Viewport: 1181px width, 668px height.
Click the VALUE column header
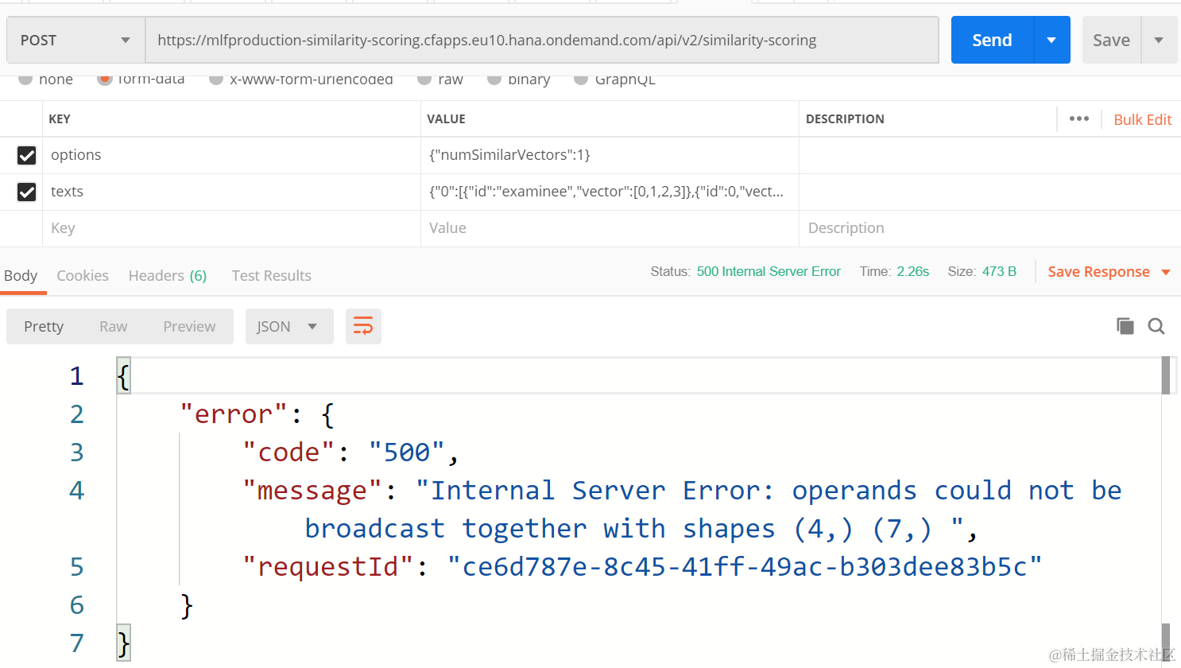[446, 119]
